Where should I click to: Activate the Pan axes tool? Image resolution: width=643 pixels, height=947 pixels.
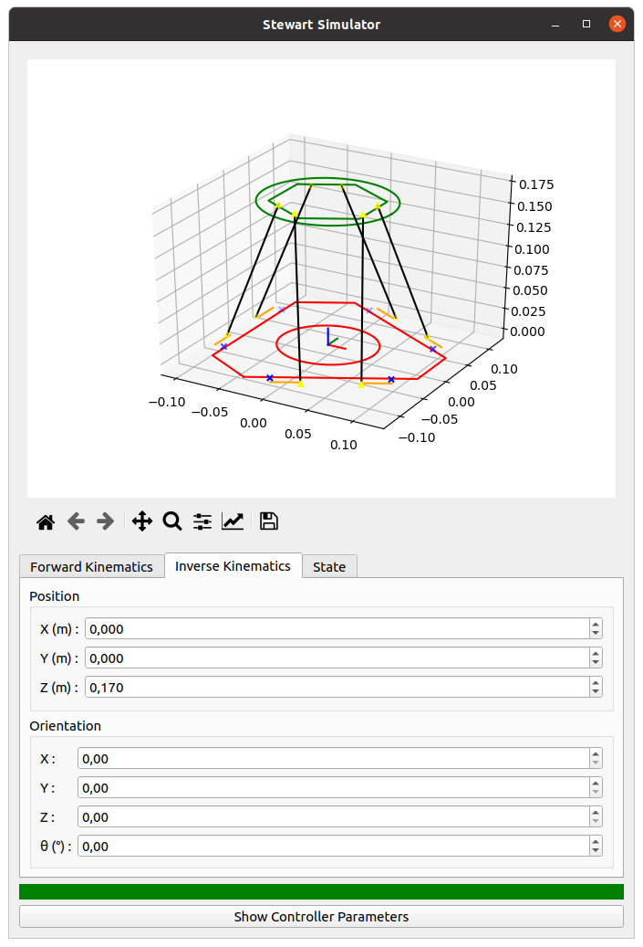point(141,521)
